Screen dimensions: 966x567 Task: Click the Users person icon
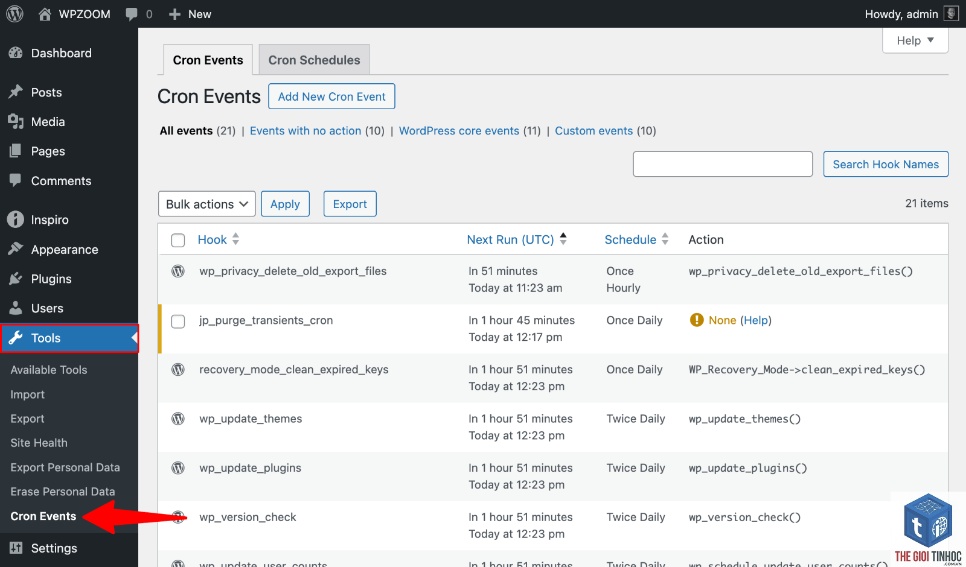pyautogui.click(x=16, y=308)
